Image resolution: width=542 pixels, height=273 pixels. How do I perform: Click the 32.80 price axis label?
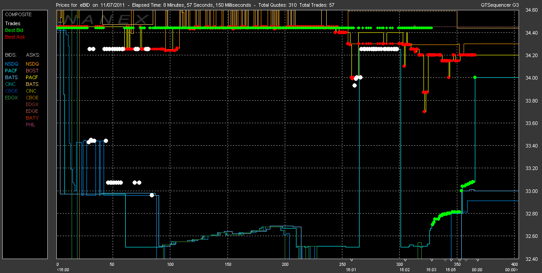click(x=532, y=213)
